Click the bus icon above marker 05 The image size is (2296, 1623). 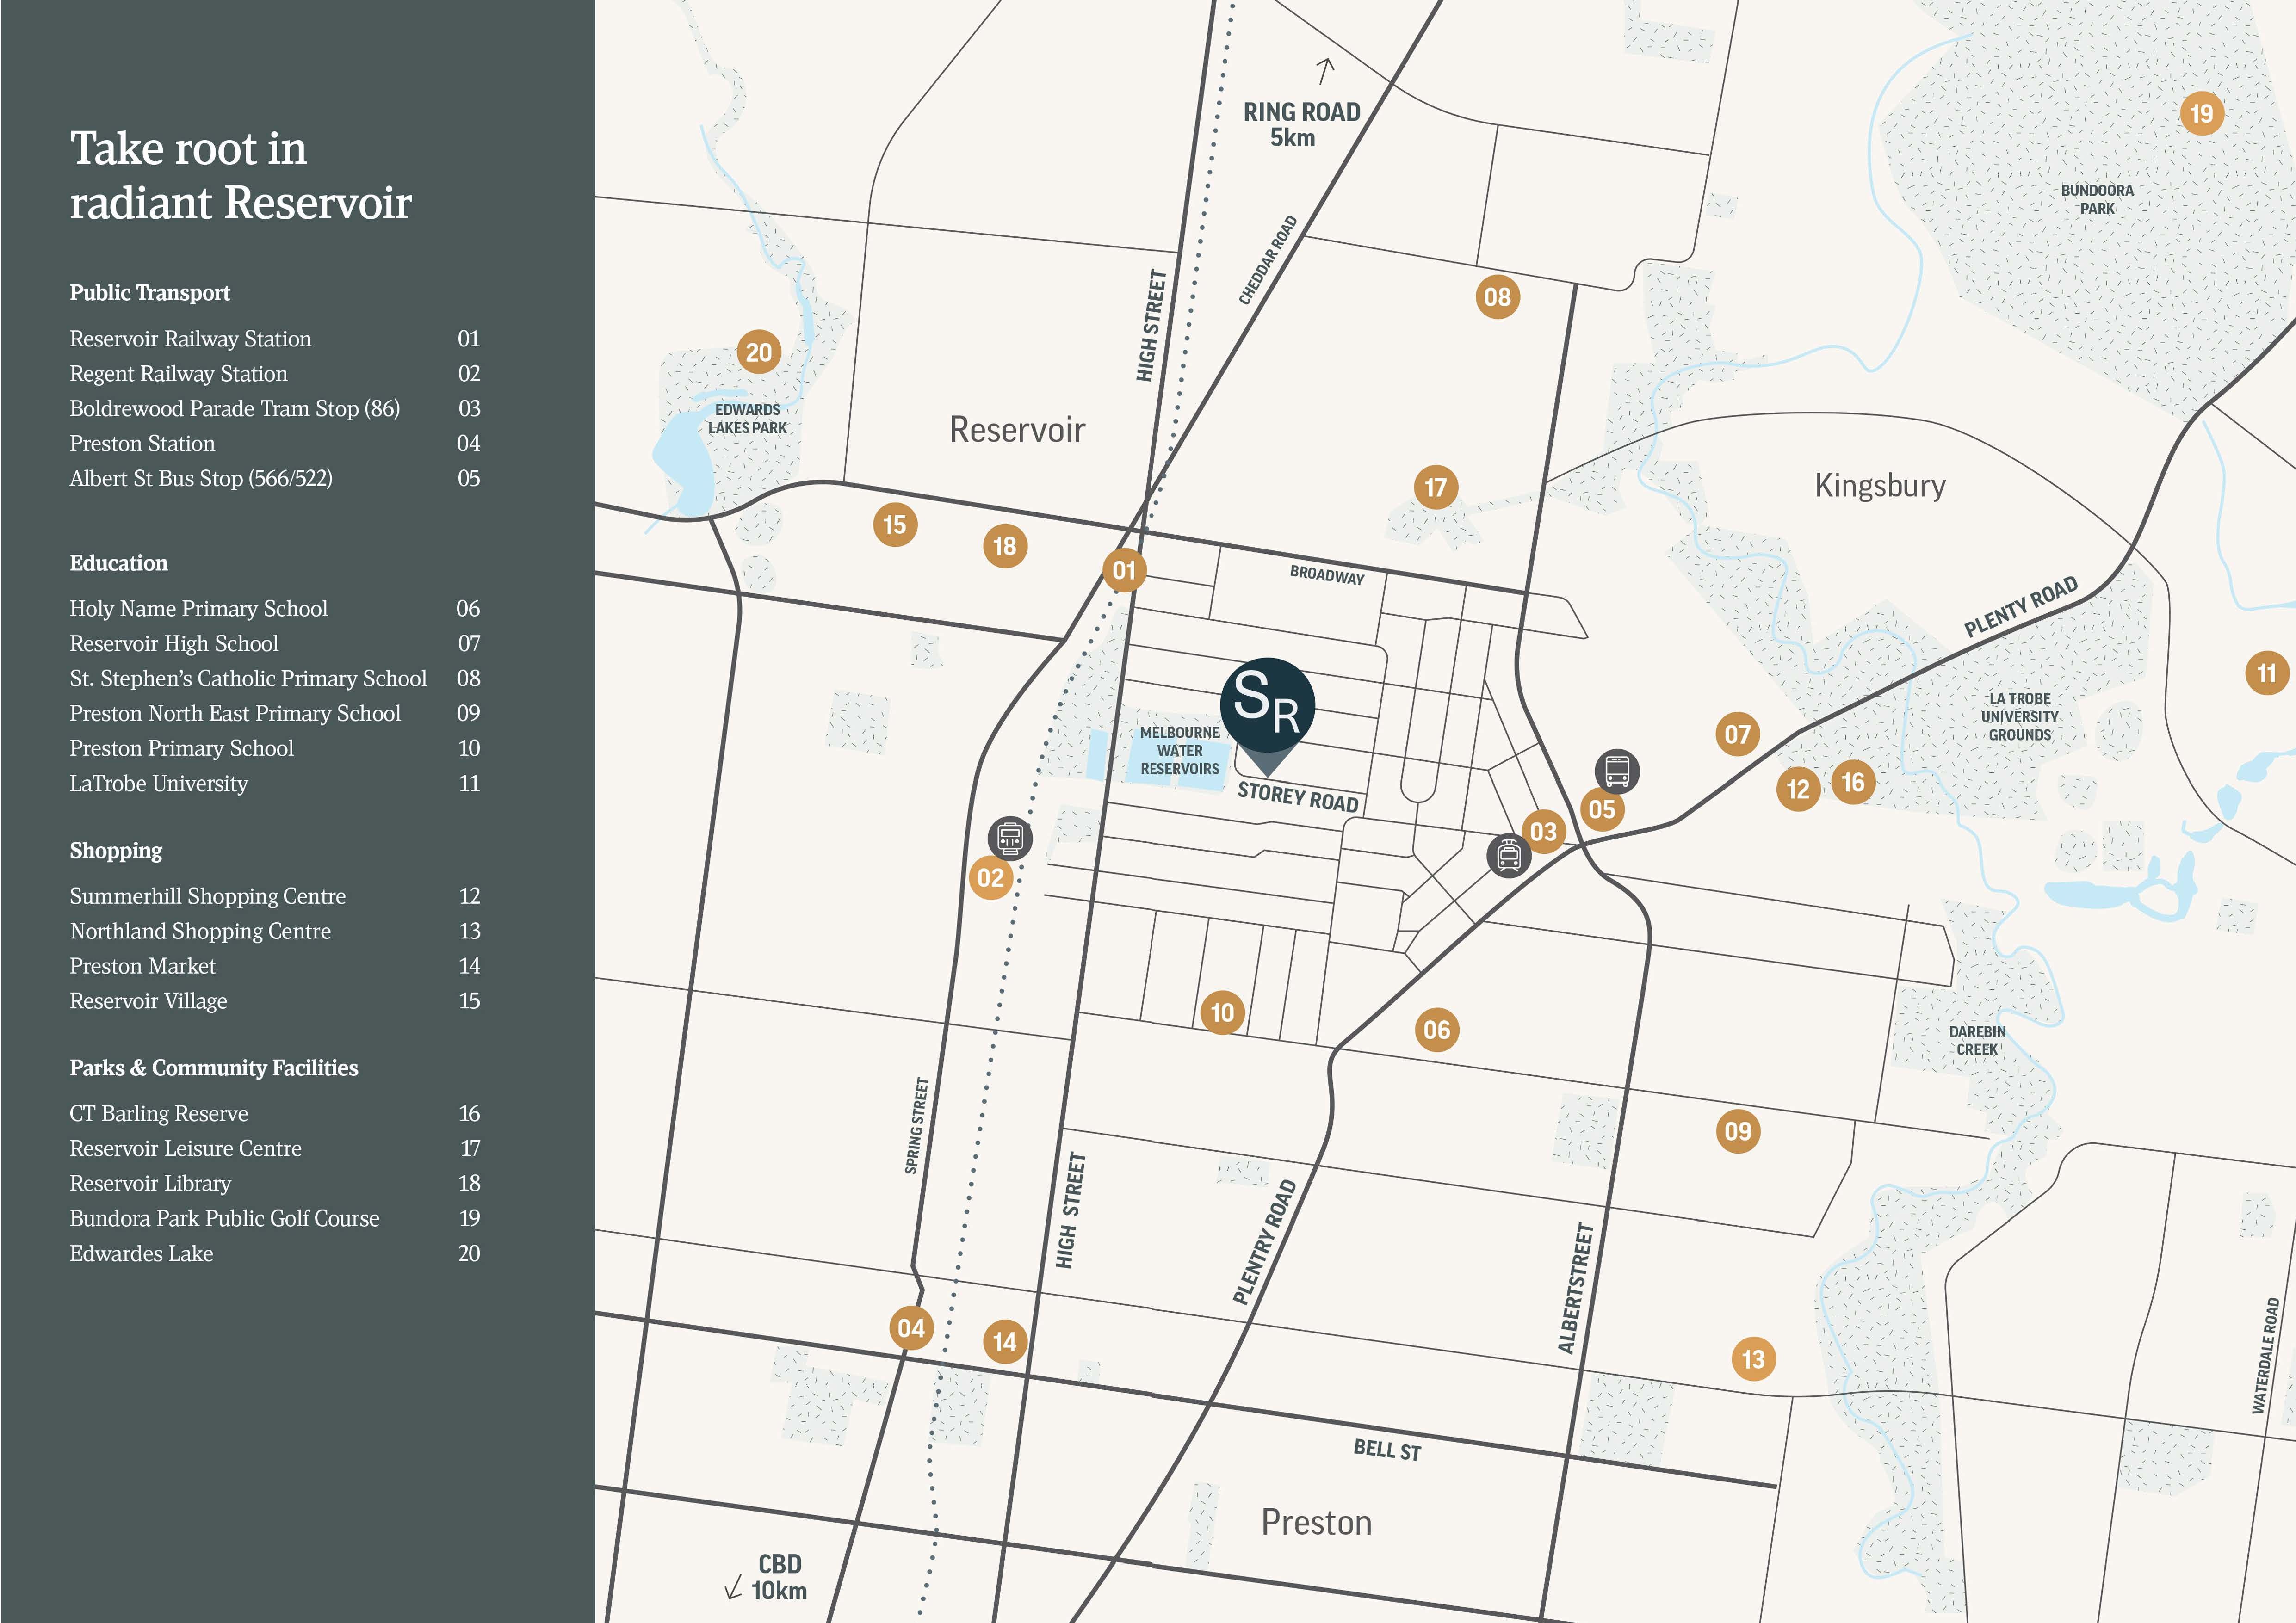click(x=1616, y=770)
